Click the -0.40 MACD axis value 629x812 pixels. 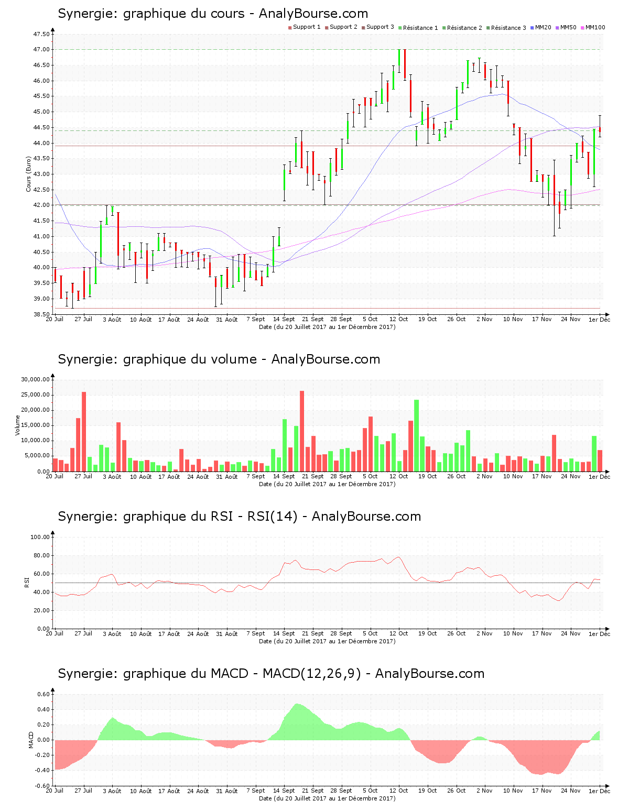point(42,770)
